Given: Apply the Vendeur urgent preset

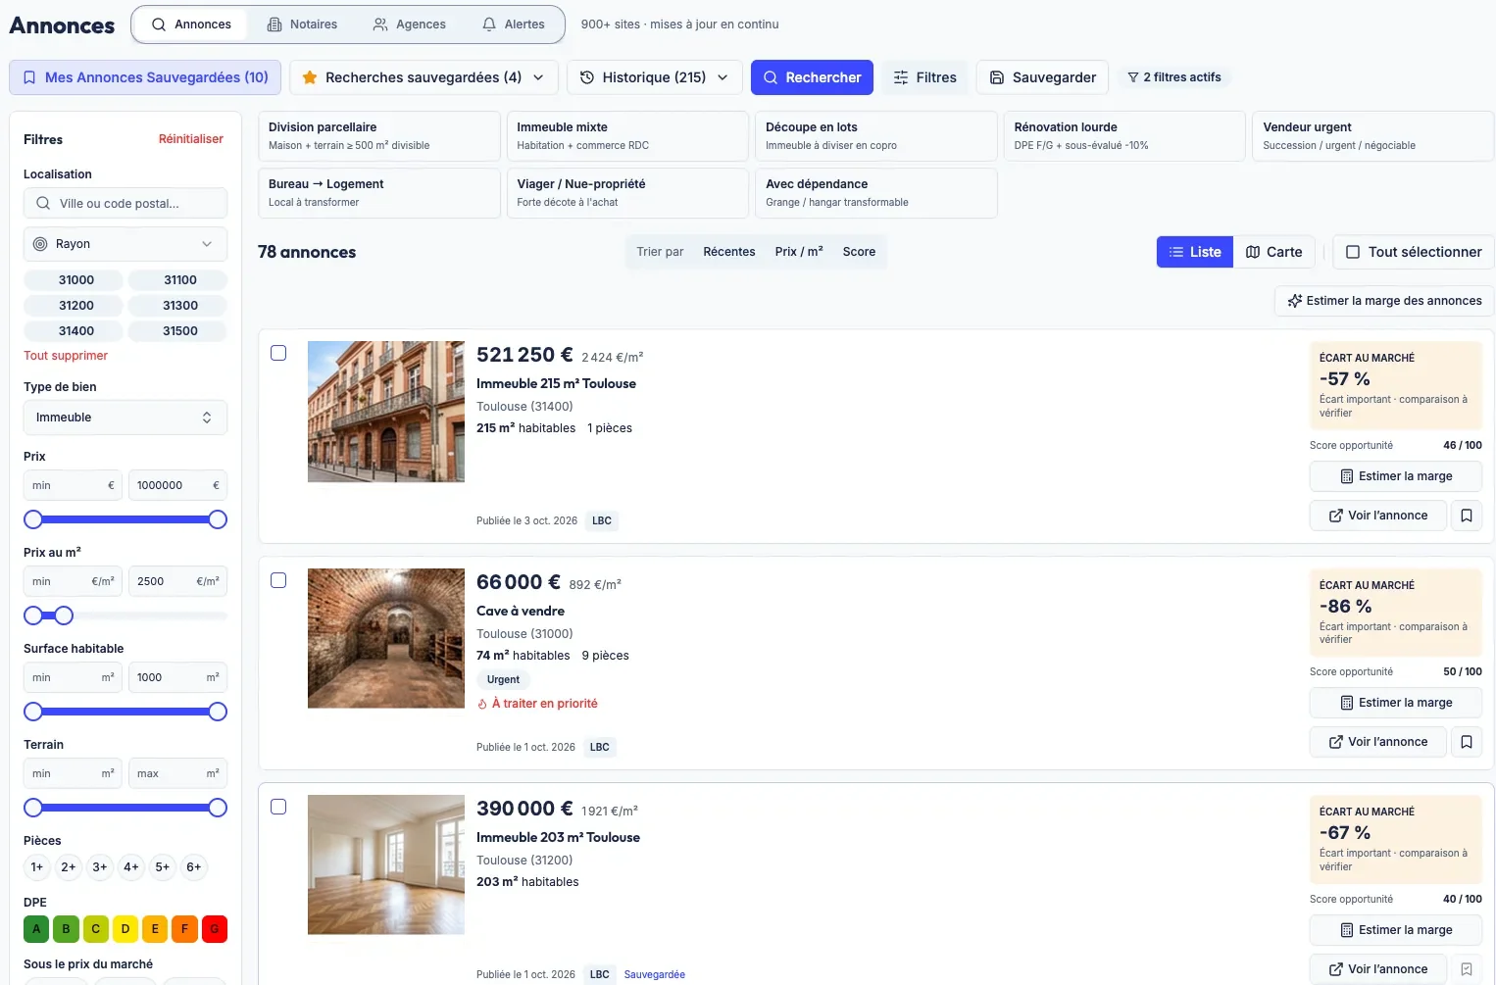Looking at the screenshot, I should (x=1373, y=136).
